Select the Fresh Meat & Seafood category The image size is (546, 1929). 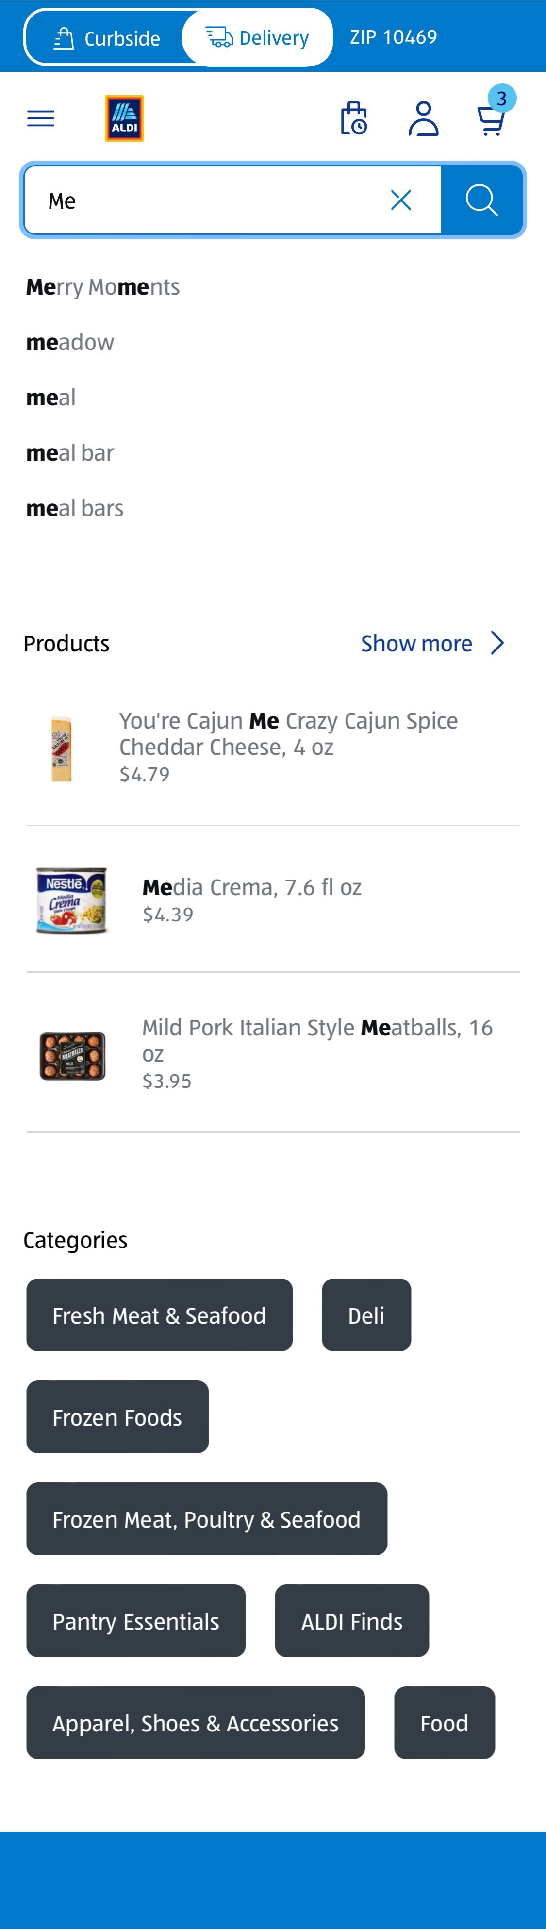(160, 1315)
